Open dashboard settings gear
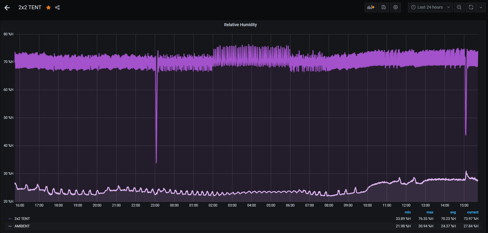 (396, 7)
